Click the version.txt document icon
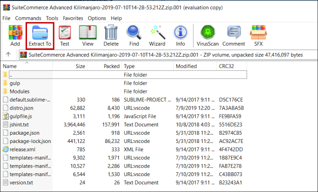Image resolution: width=318 pixels, height=192 pixels. point(6,182)
